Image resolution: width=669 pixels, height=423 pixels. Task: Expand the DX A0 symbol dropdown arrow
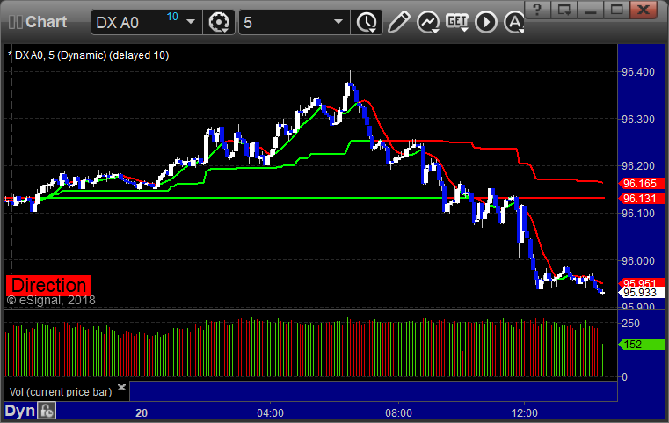coord(191,21)
